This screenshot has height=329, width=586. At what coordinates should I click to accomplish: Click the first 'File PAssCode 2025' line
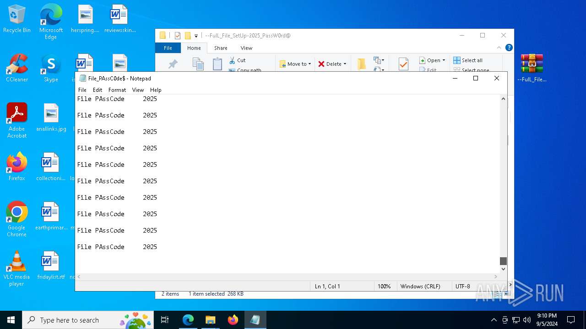point(117,99)
